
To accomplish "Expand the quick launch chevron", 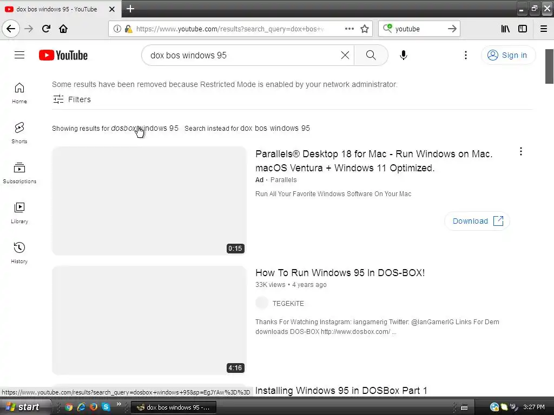I will point(118,404).
